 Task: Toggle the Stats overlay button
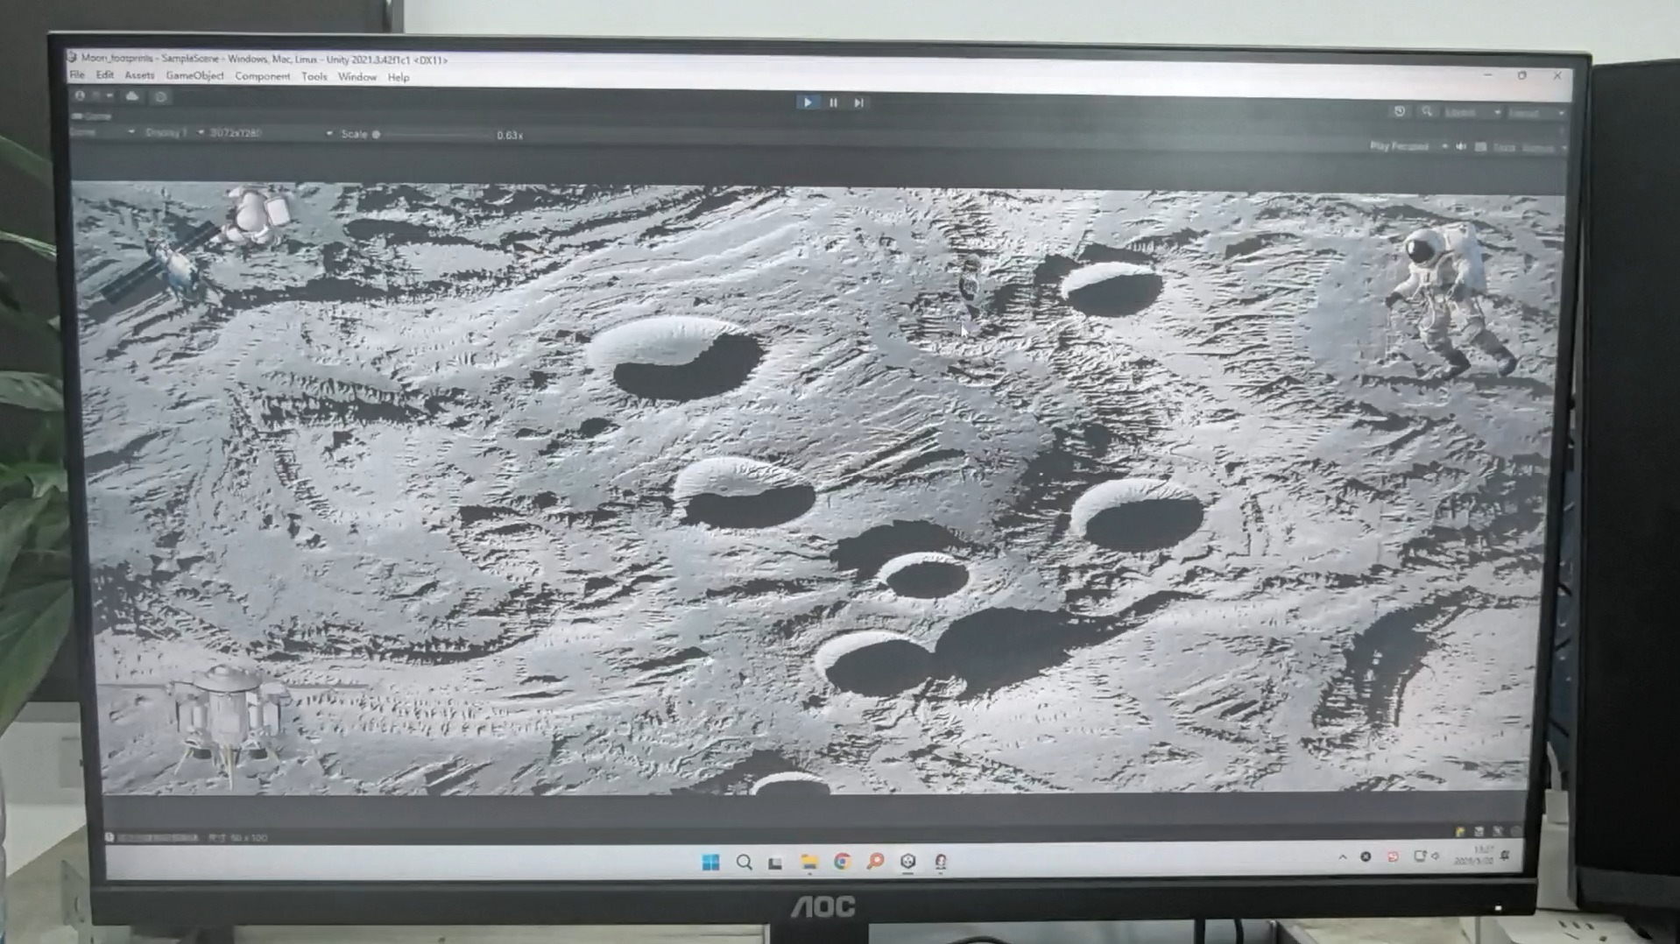pos(1503,148)
